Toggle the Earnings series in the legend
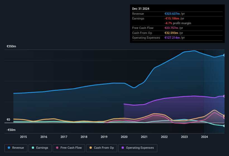The width and height of the screenshot is (229, 156). click(x=40, y=148)
